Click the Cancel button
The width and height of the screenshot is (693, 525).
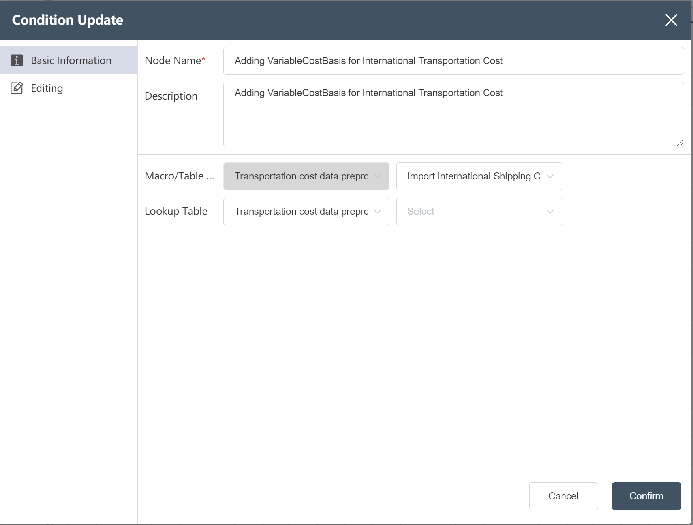pos(563,496)
